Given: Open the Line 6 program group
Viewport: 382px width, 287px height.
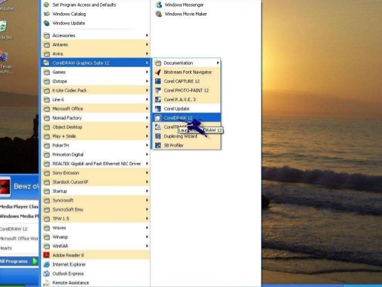Looking at the screenshot, I should point(96,99).
